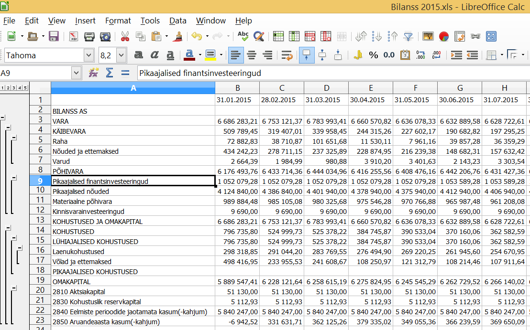Screen dimensions: 530x330
Task: Open the Data menu
Action: (177, 21)
